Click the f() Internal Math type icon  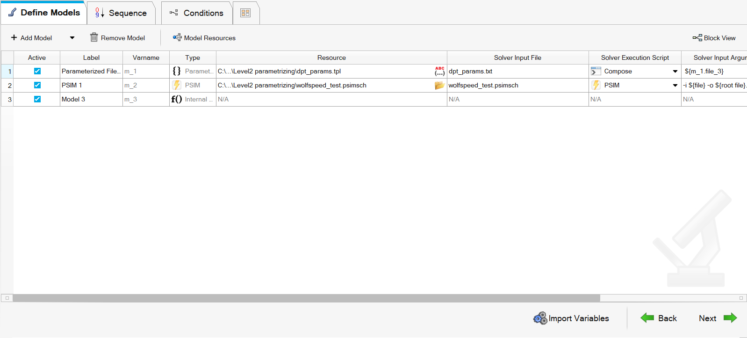coord(177,99)
